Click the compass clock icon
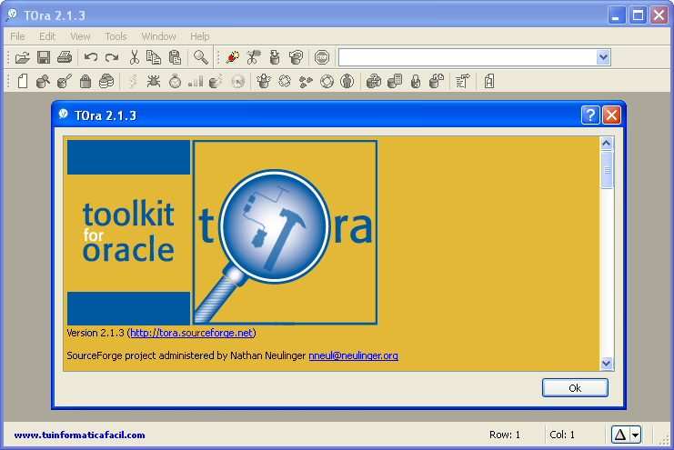 coord(237,81)
